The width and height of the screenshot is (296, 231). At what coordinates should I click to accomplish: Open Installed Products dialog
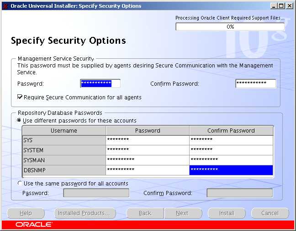pyautogui.click(x=85, y=213)
